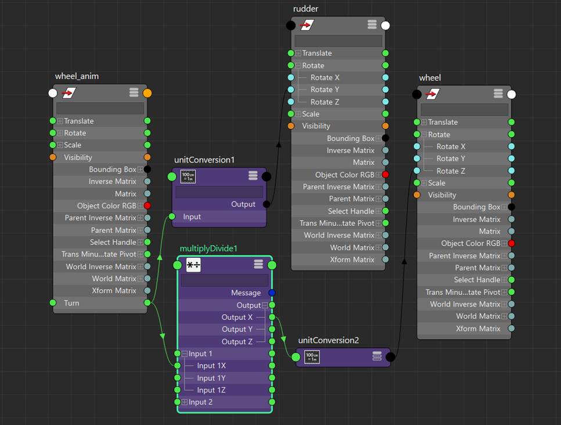561x425 pixels.
Task: Click the unitConversion1 node icon
Action: pyautogui.click(x=188, y=177)
